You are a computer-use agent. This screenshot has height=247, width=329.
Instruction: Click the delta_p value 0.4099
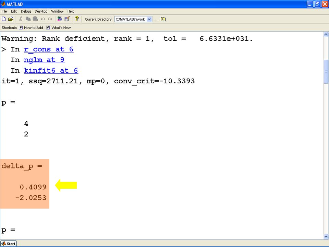33,187
